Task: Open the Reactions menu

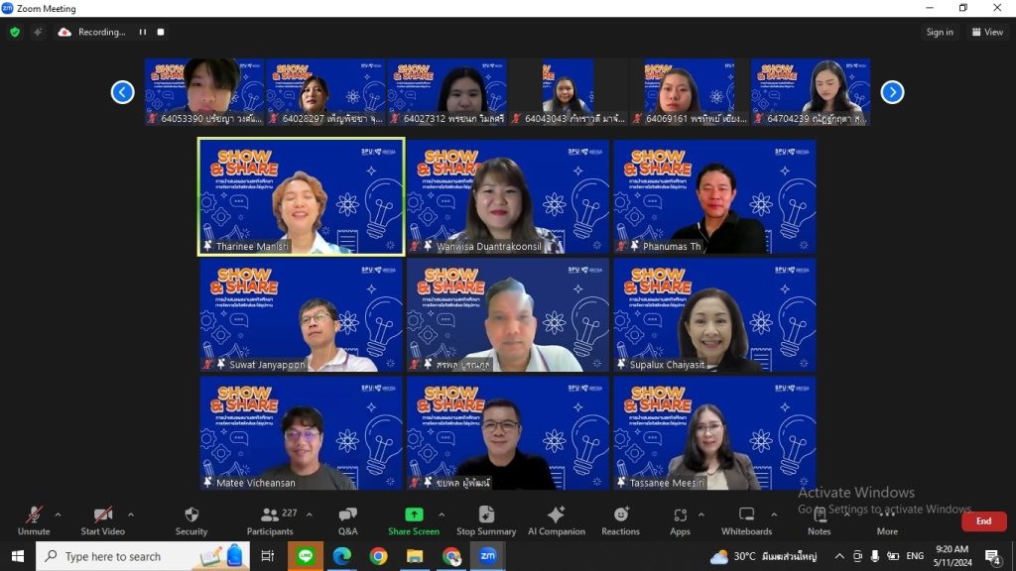Action: 620,521
